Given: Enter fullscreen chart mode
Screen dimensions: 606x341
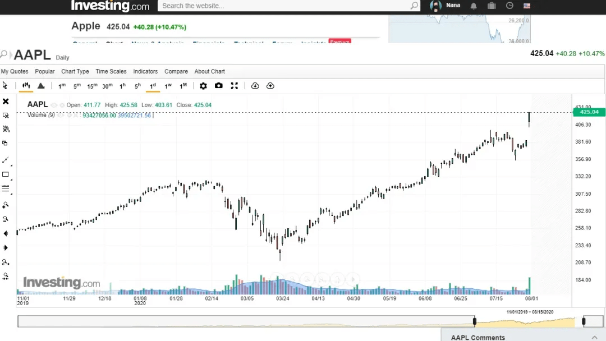Looking at the screenshot, I should pos(234,86).
